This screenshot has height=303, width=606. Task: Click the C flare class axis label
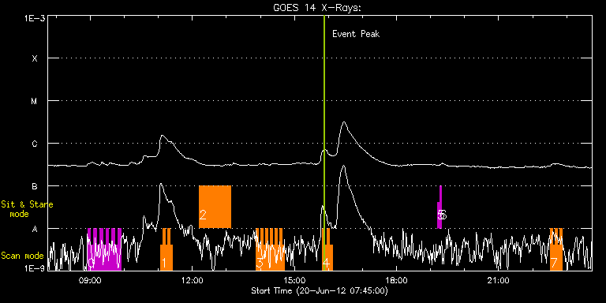click(35, 144)
